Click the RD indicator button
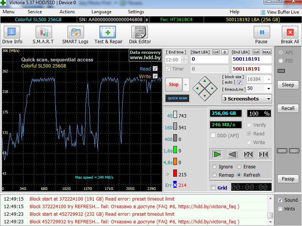 pos(294,151)
